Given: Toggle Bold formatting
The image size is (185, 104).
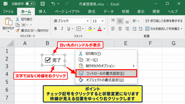Looking at the screenshot, I should pyautogui.click(x=55, y=29).
